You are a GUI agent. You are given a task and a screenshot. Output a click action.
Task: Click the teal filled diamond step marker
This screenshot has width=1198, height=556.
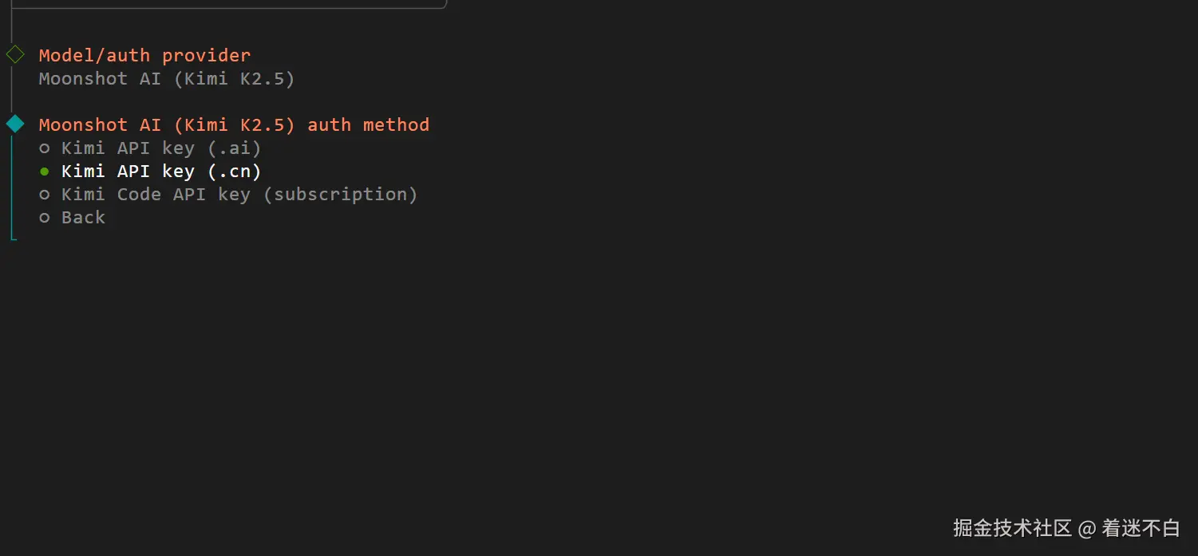15,124
